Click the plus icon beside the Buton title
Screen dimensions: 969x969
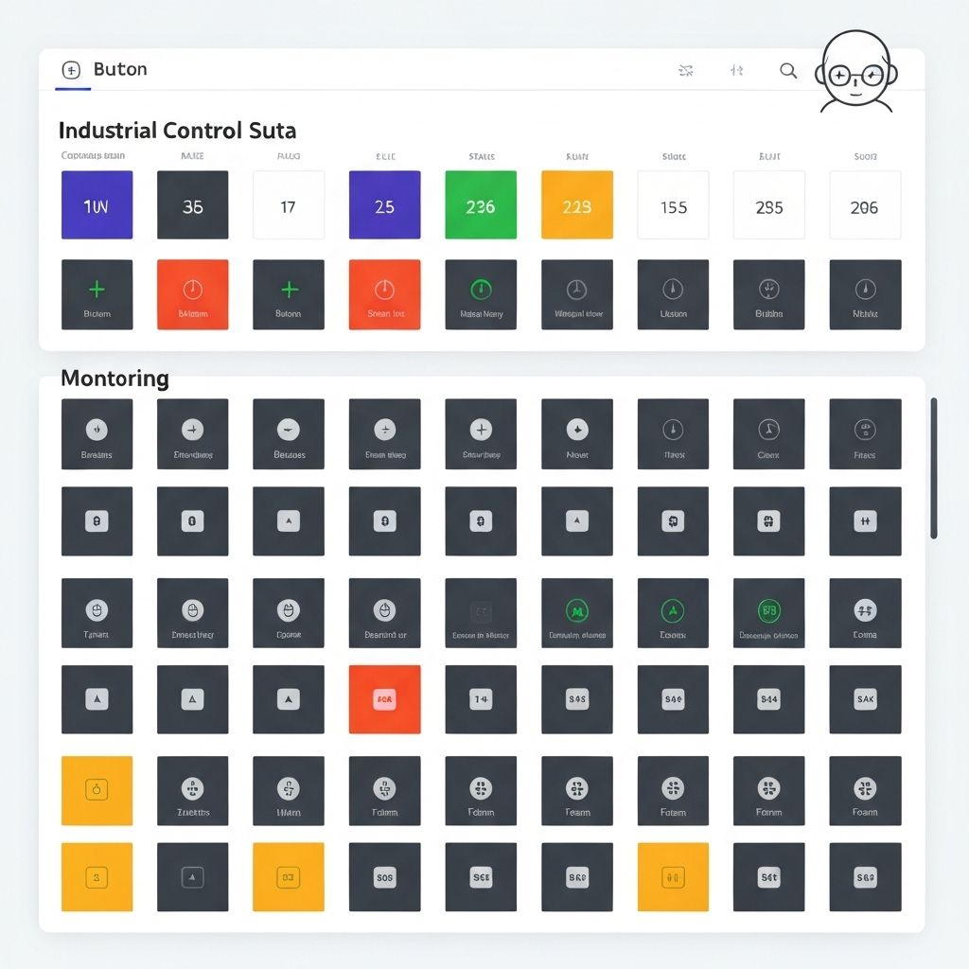pyautogui.click(x=71, y=69)
